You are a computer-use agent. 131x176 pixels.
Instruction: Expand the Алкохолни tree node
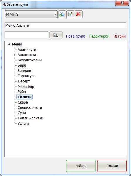[x=14, y=55]
